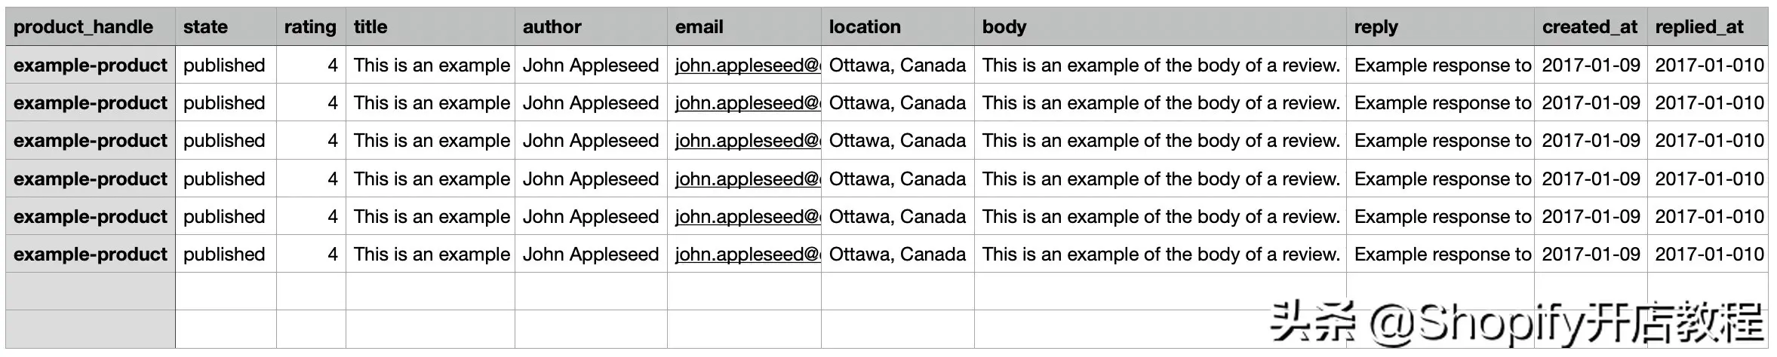Image resolution: width=1777 pixels, height=357 pixels.
Task: Select the body column header
Action: coord(1160,27)
